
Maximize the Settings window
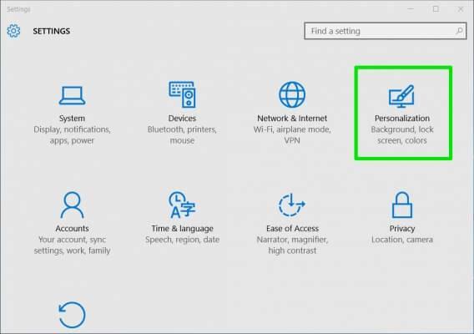coord(436,9)
